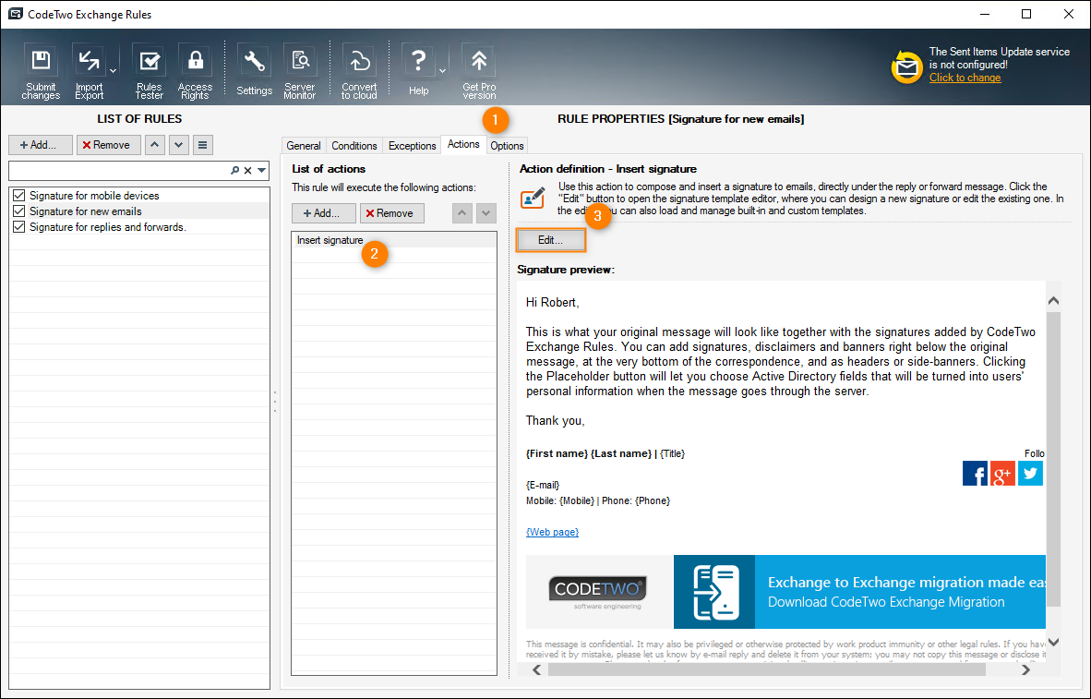
Task: Expand the search filter dropdown arrow
Action: tap(261, 170)
